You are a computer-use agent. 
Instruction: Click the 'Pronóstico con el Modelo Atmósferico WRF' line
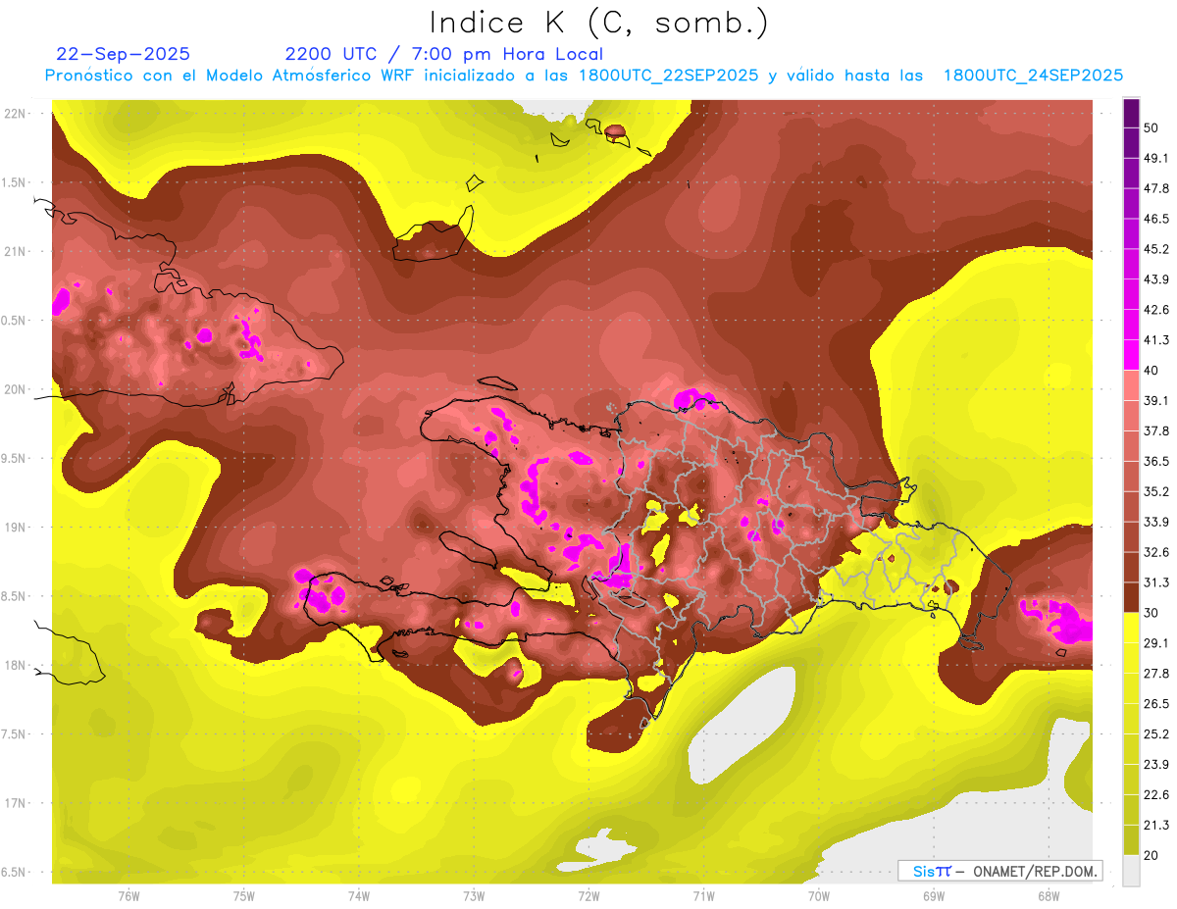coord(583,76)
